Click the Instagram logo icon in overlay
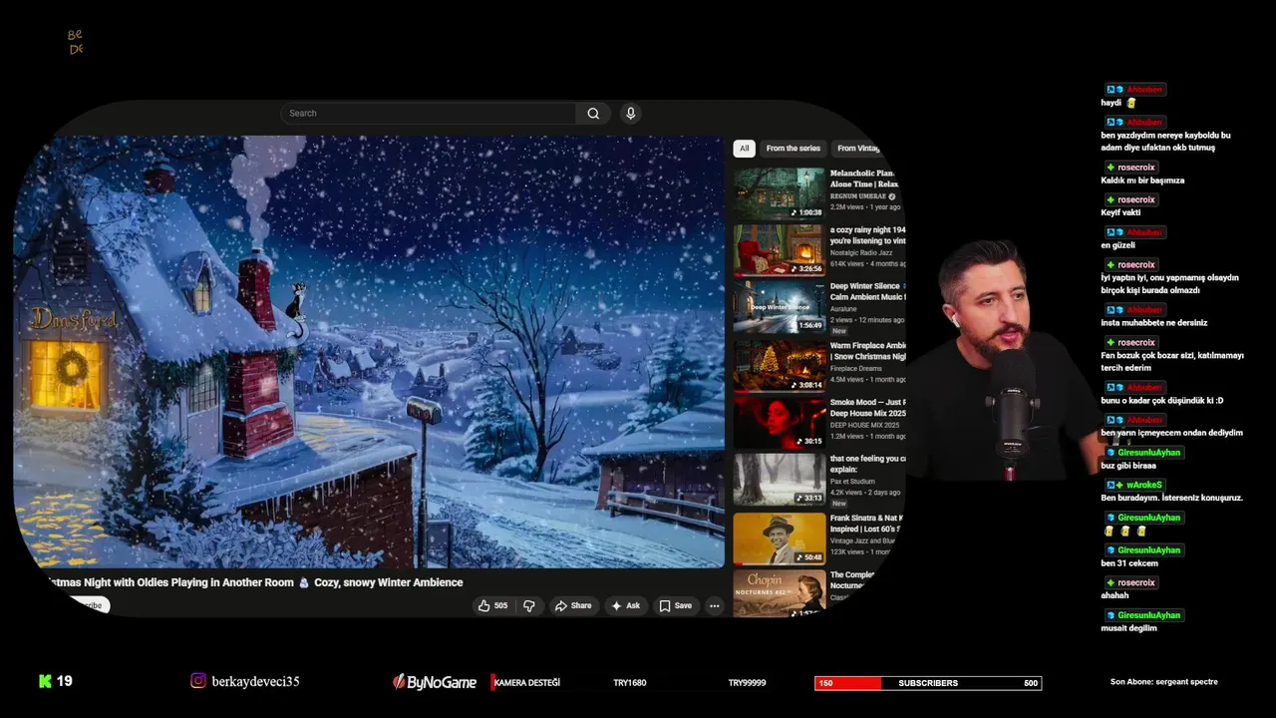 (198, 681)
